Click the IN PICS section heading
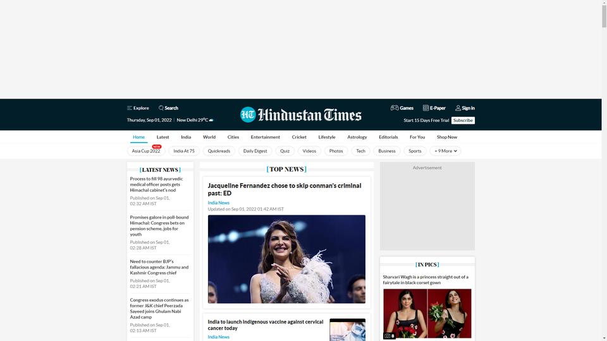 pos(427,265)
